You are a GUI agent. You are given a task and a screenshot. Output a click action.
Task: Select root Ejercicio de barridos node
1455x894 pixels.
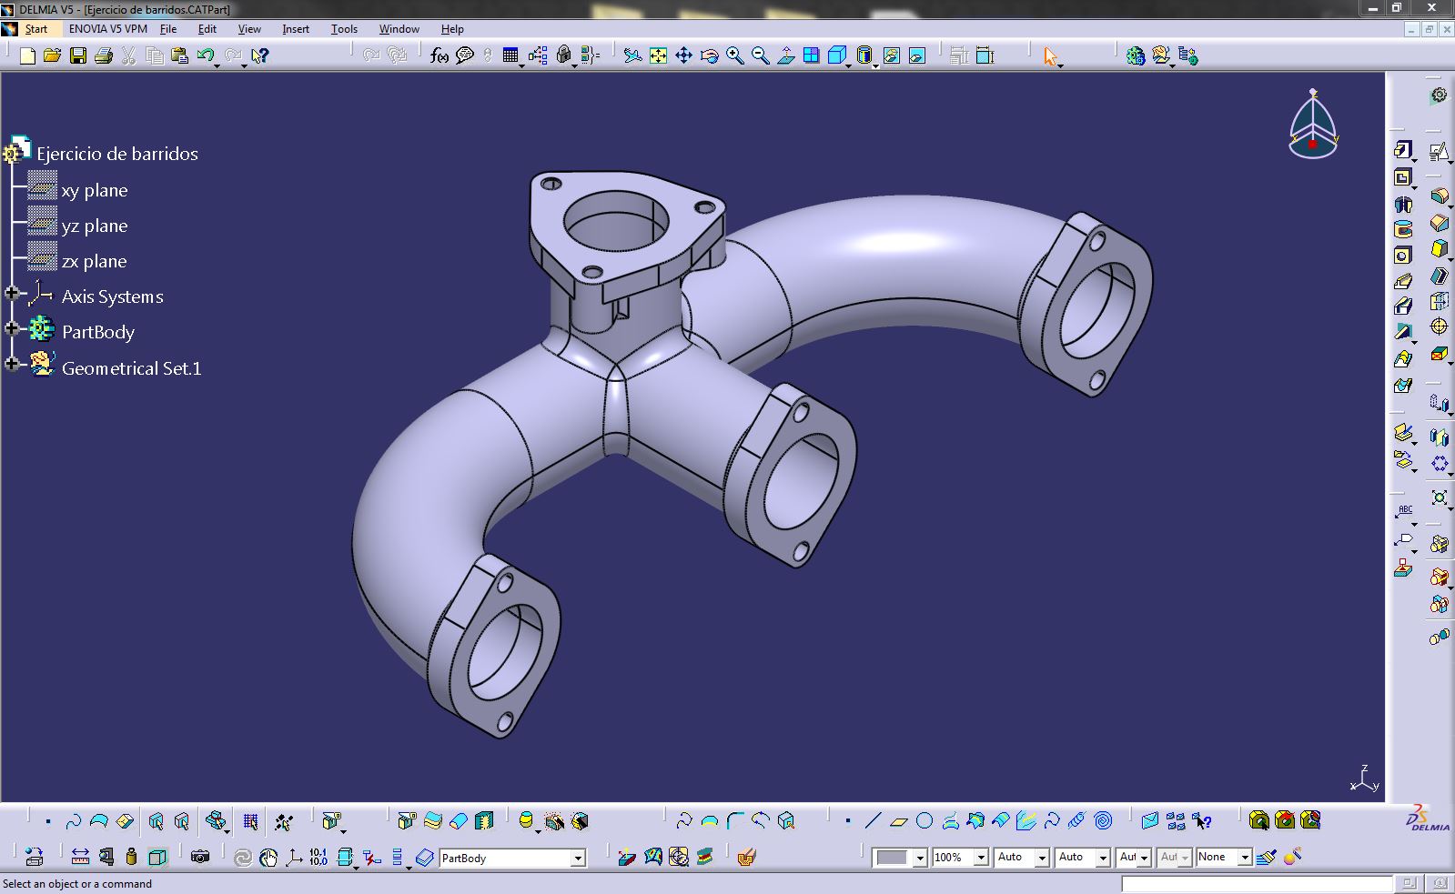pyautogui.click(x=117, y=154)
